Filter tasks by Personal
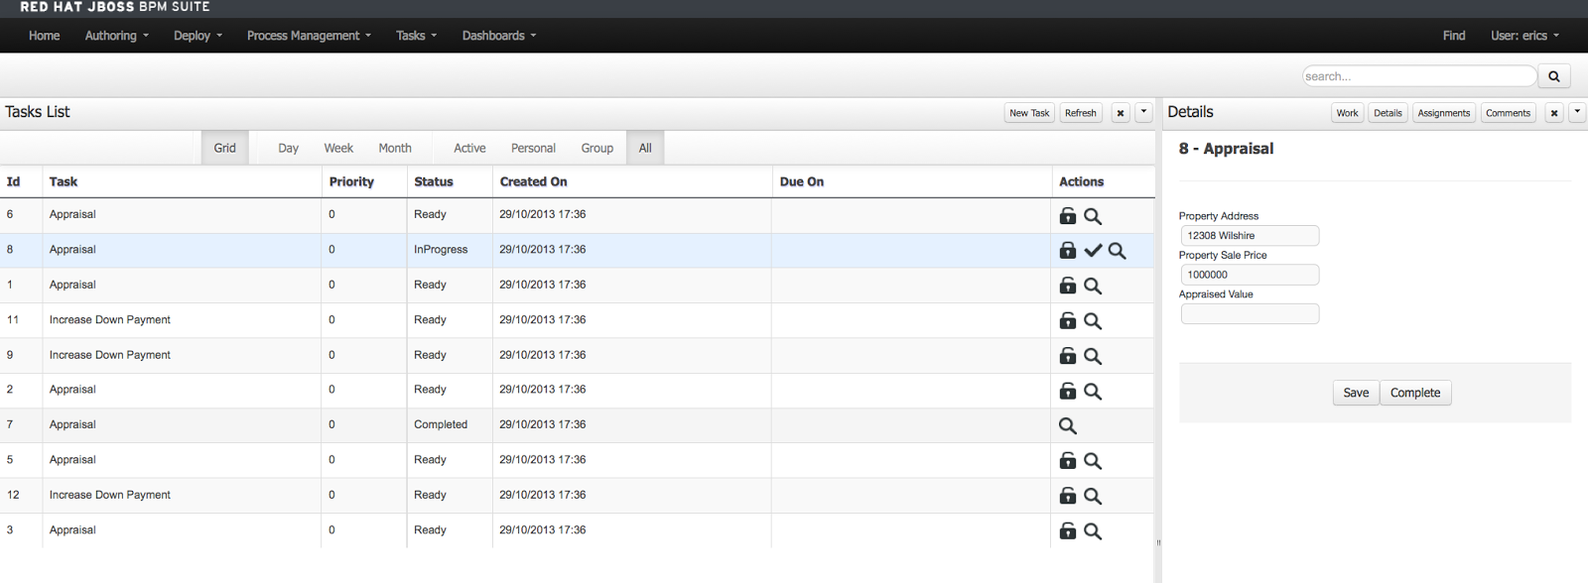 tap(533, 148)
